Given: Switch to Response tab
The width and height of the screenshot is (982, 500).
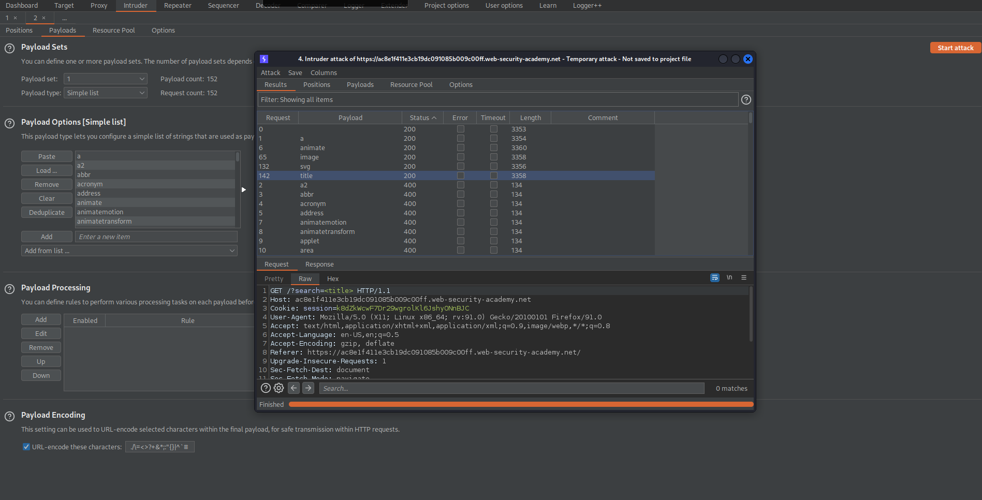Looking at the screenshot, I should (x=319, y=264).
